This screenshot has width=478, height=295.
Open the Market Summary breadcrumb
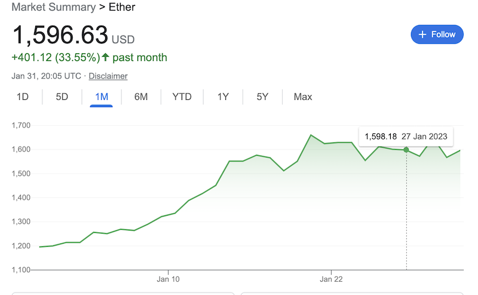point(54,7)
